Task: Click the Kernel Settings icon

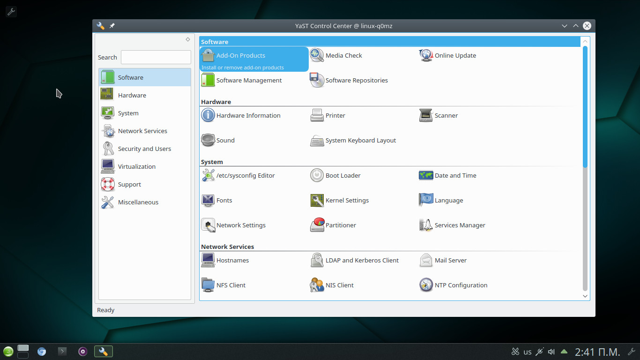Action: pyautogui.click(x=317, y=200)
